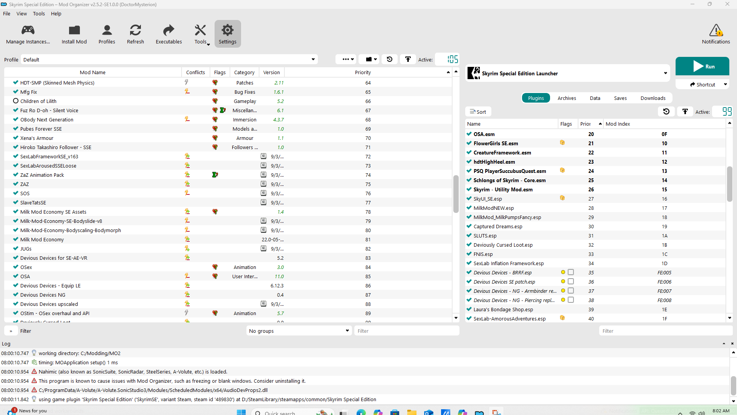Uncheck the HDT-SMP mod checkbox
The image size is (737, 415).
[x=16, y=83]
